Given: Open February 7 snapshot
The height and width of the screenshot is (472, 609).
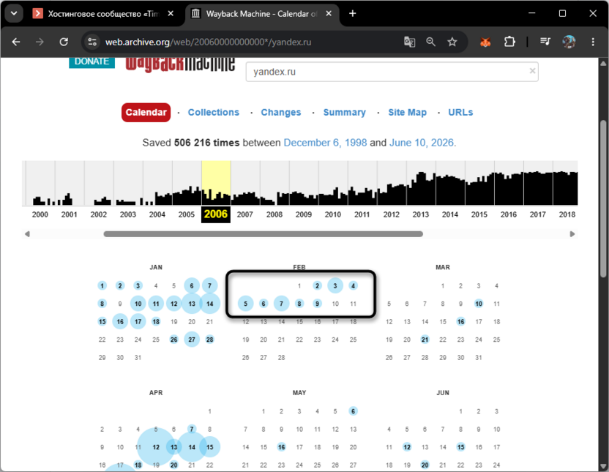Looking at the screenshot, I should [282, 304].
